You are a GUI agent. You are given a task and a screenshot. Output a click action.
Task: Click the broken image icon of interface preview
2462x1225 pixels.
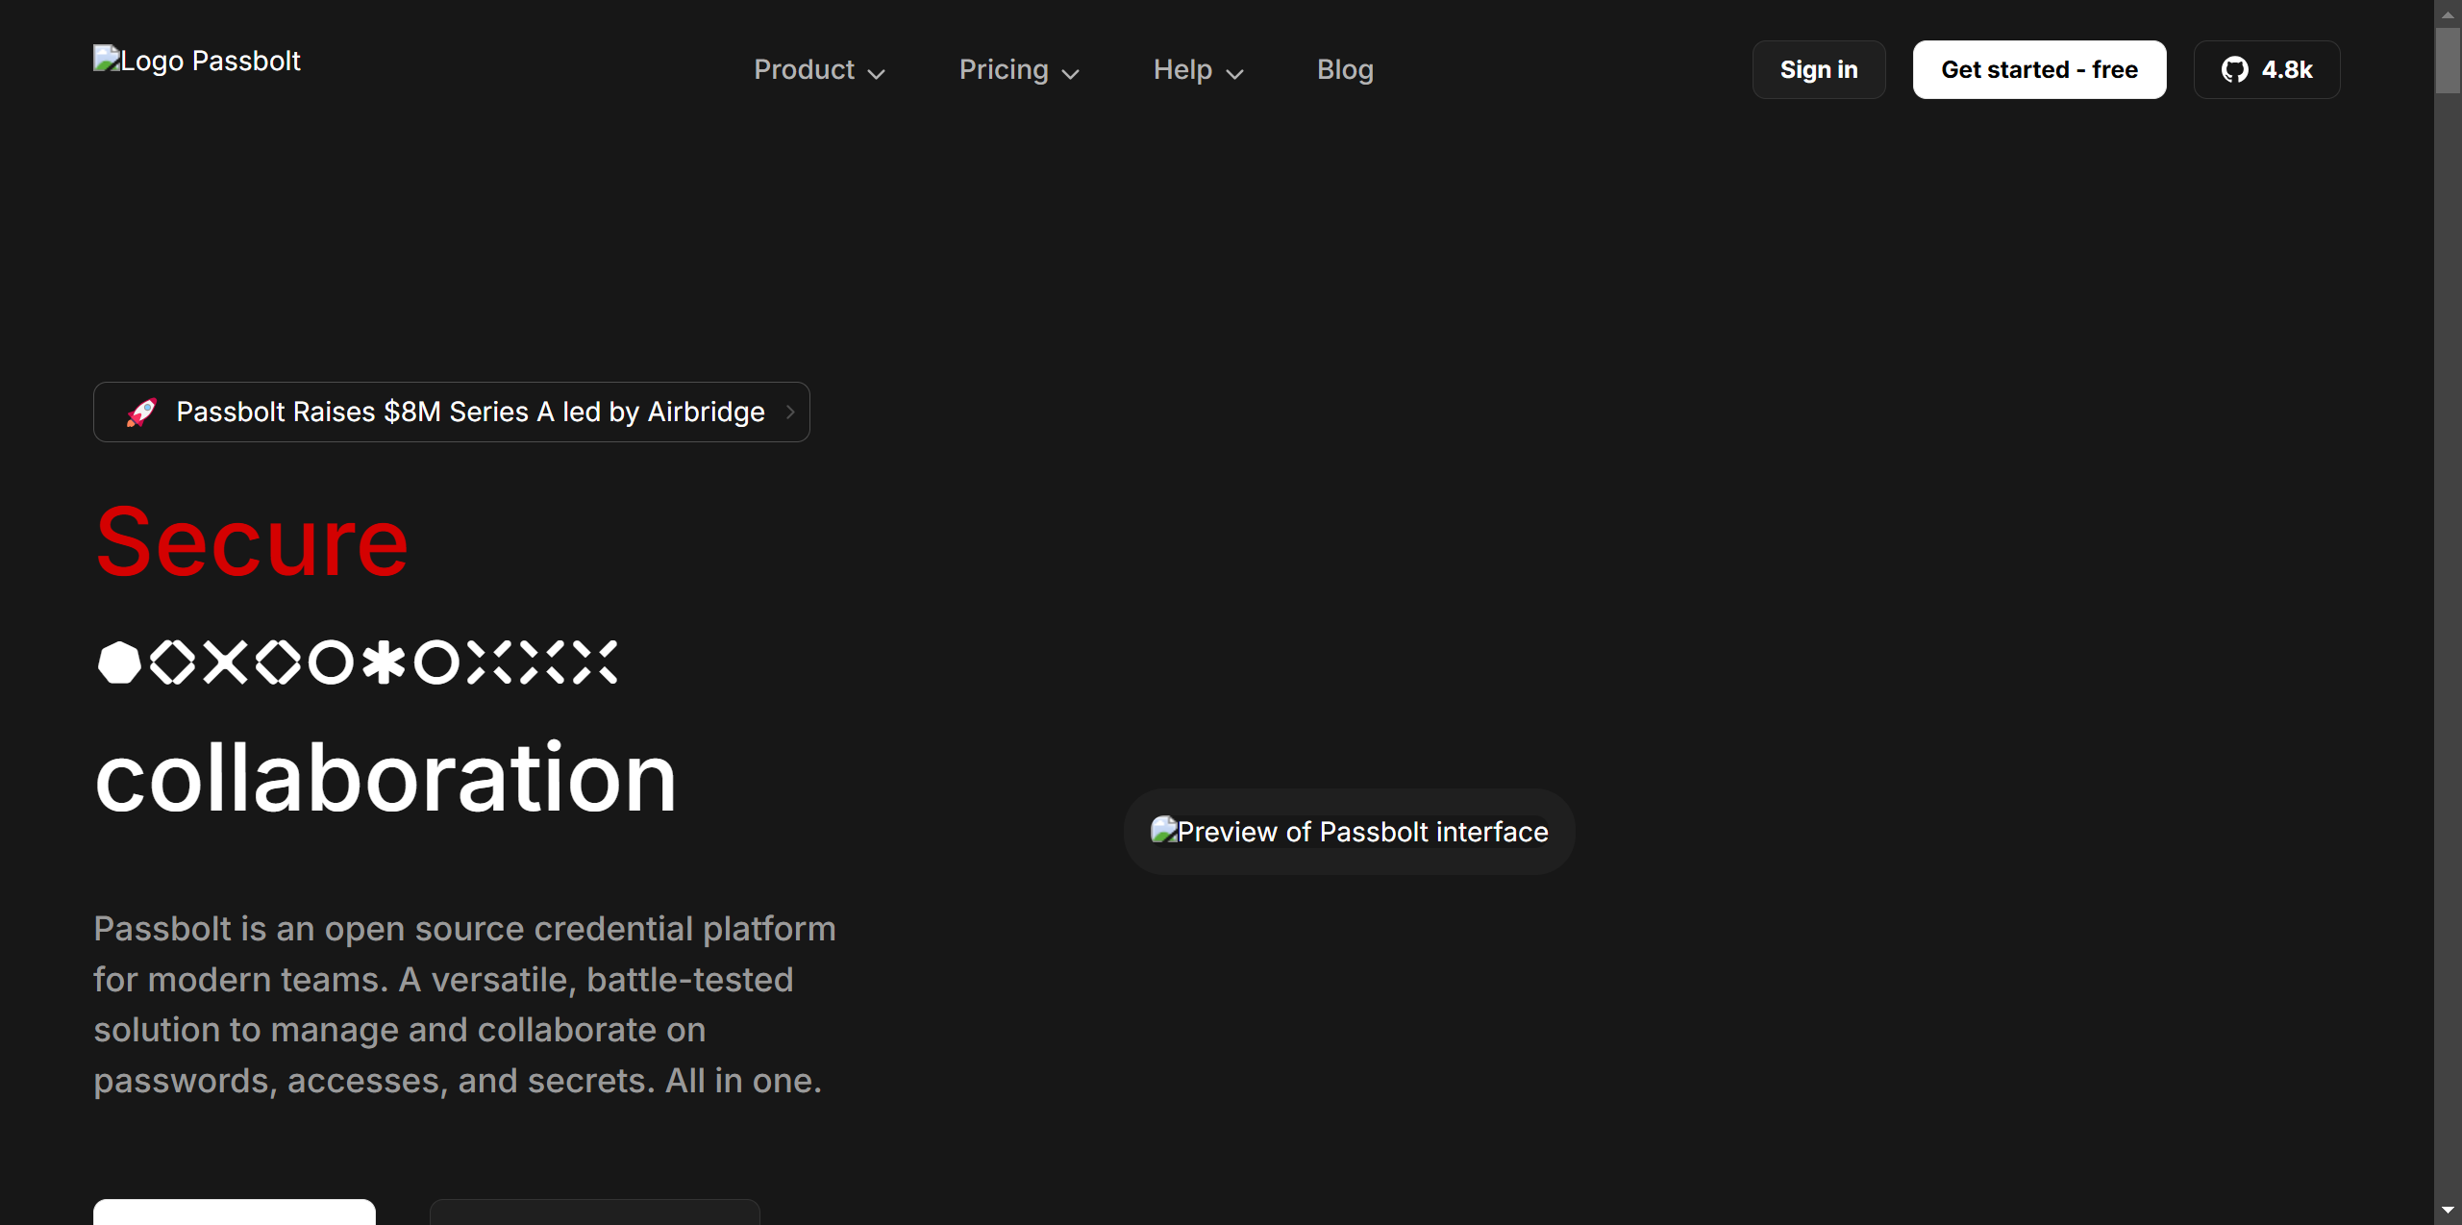click(1163, 830)
